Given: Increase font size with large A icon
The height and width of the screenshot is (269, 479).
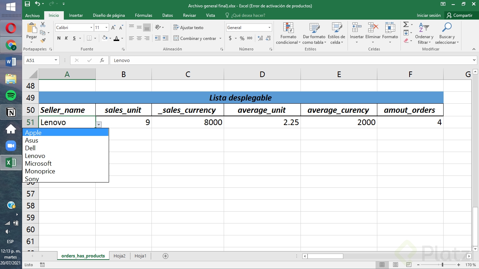Looking at the screenshot, I should (113, 28).
